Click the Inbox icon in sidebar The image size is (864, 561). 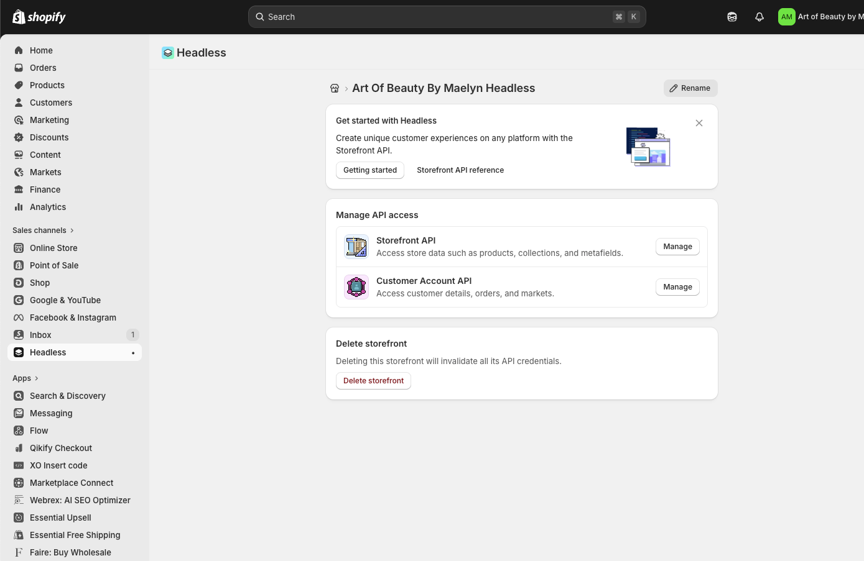click(x=19, y=335)
